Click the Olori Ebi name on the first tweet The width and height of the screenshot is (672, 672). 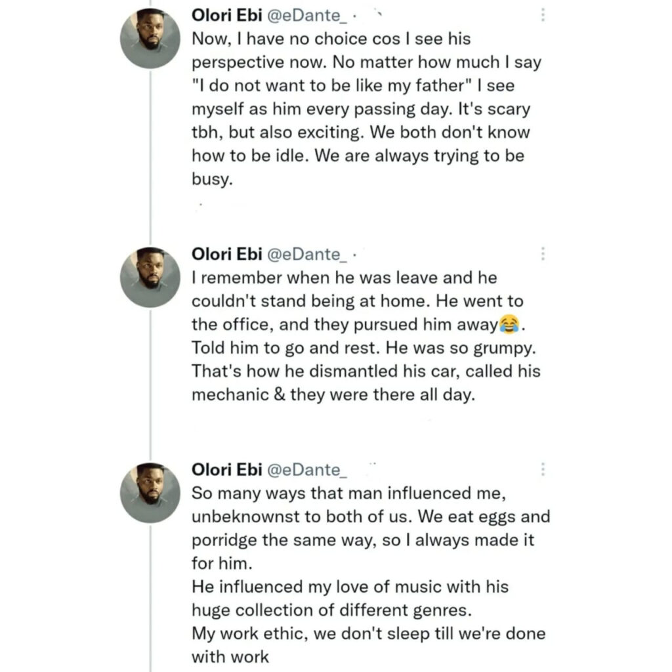226,16
